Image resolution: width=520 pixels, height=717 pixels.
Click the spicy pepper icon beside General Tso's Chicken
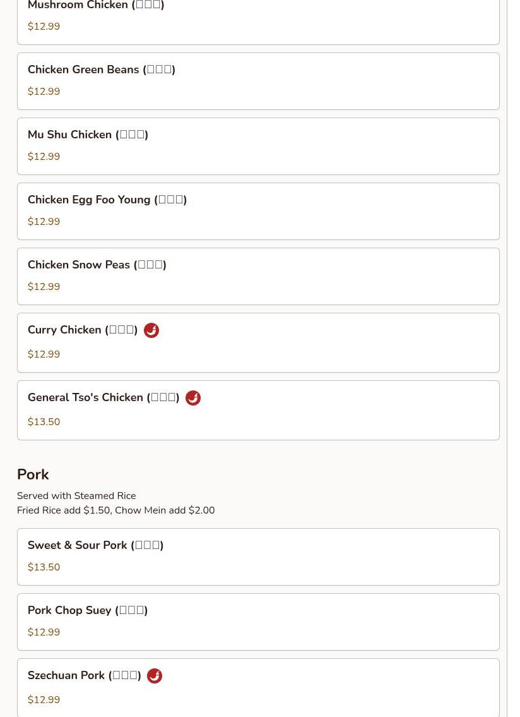click(x=193, y=398)
